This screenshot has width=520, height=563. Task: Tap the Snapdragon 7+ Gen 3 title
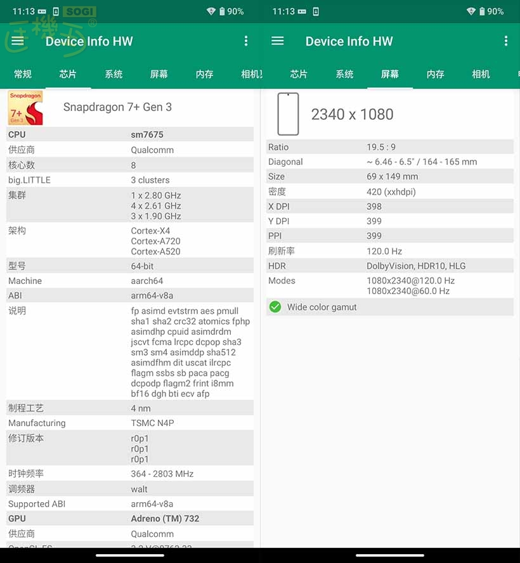coord(117,107)
